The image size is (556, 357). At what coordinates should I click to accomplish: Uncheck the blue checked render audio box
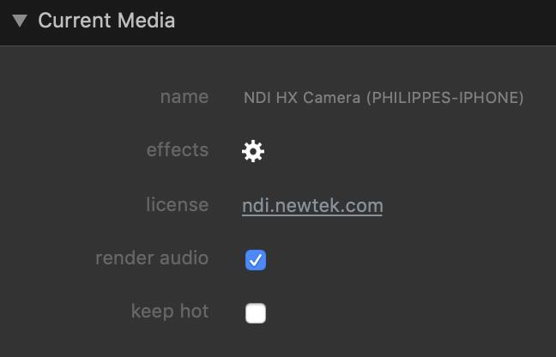click(256, 260)
